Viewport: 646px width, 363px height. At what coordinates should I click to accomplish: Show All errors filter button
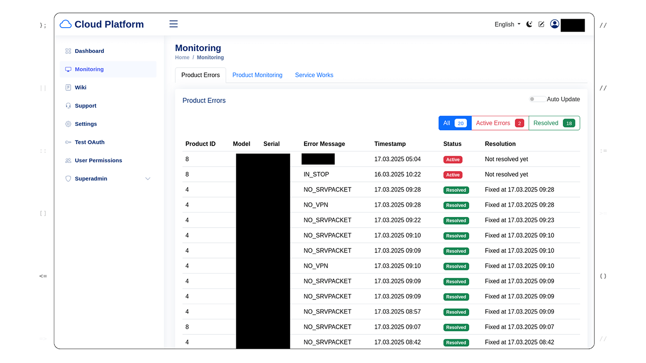point(455,123)
